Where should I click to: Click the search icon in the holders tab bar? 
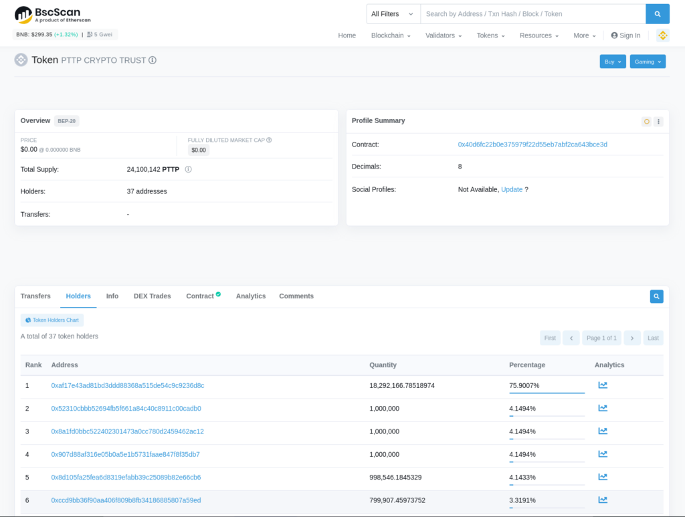[x=656, y=296]
